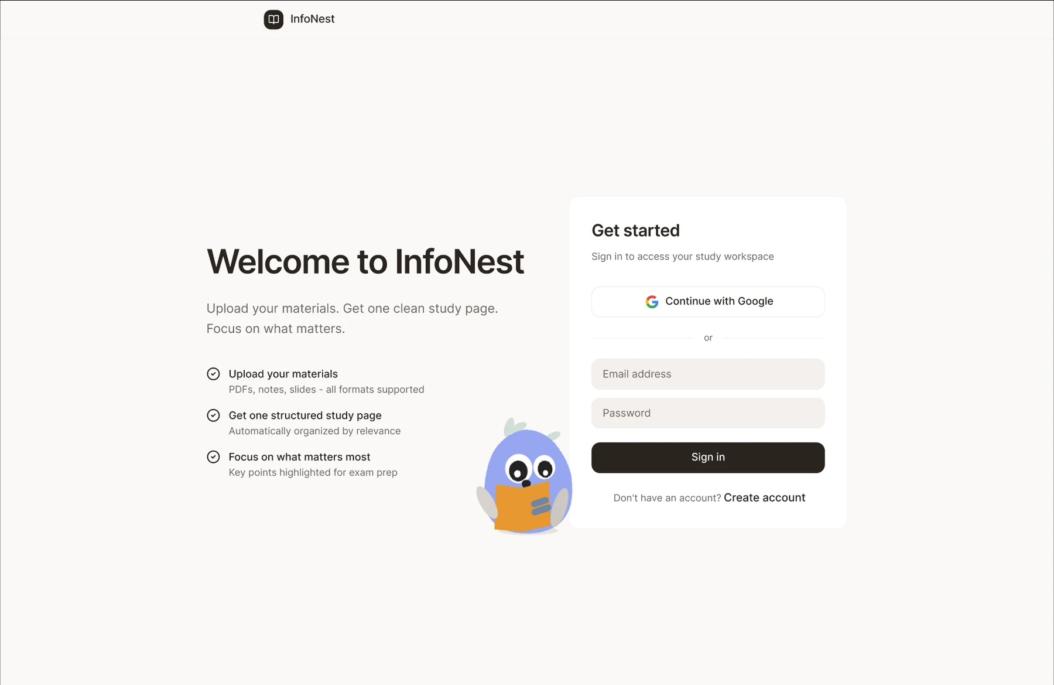Focus the Password field
Viewport: 1054px width, 685px height.
tap(708, 413)
